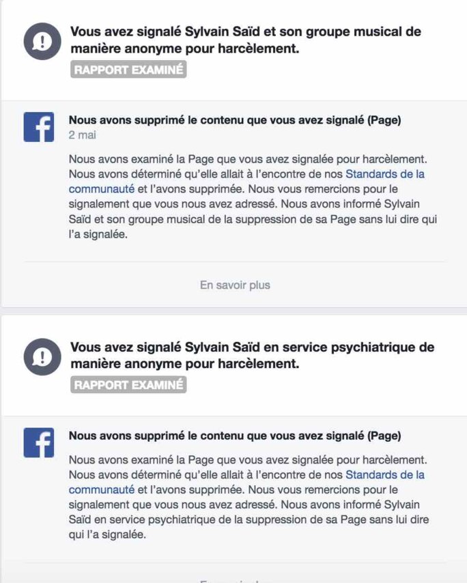Open Standards de la communauté link in second response

click(384, 474)
